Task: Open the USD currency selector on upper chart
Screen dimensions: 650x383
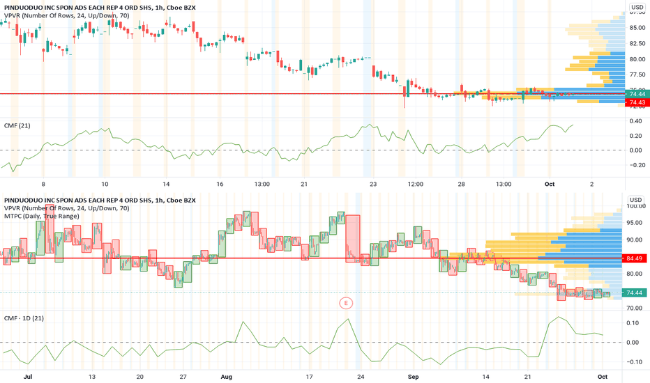Action: click(637, 7)
